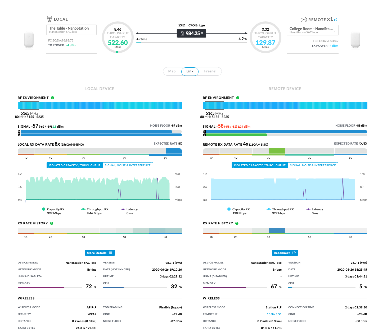The height and width of the screenshot is (333, 387).
Task: Click the remote RF Environment help icon
Action: pyautogui.click(x=238, y=98)
